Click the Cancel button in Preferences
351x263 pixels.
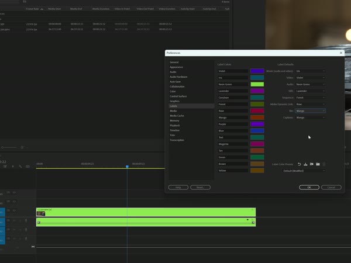[331, 188]
